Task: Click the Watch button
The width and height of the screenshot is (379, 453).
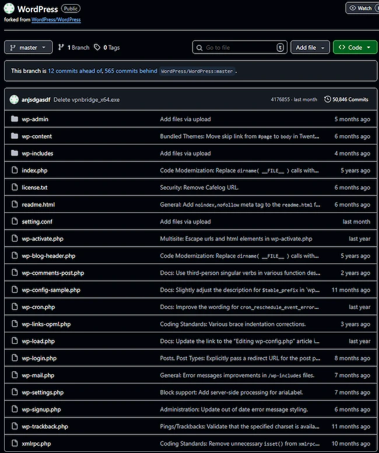Action: (363, 8)
